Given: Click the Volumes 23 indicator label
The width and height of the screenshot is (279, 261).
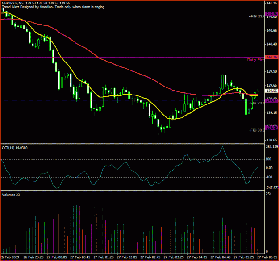Looking at the screenshot, I should click(x=11, y=195).
